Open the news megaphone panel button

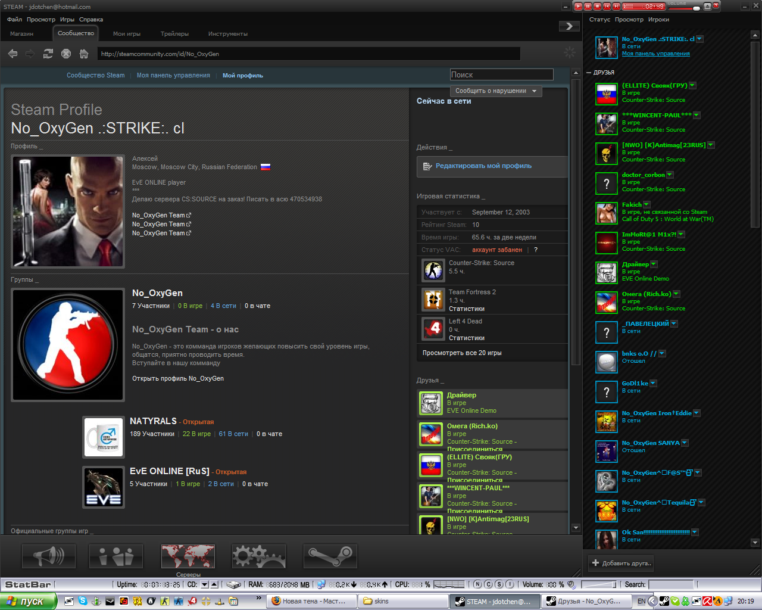pyautogui.click(x=49, y=556)
